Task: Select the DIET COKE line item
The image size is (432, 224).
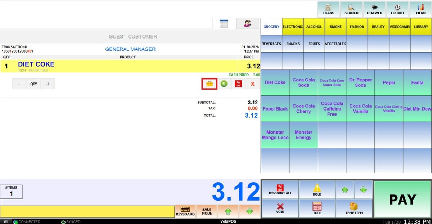Action: pyautogui.click(x=130, y=66)
